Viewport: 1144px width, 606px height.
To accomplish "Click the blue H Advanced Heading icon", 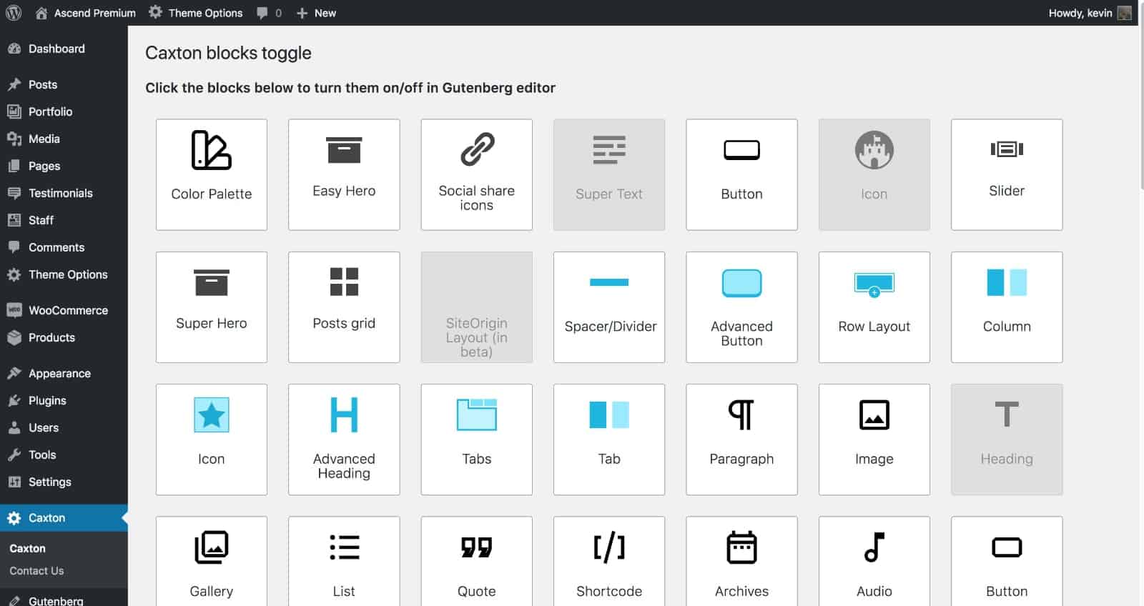I will coord(344,414).
